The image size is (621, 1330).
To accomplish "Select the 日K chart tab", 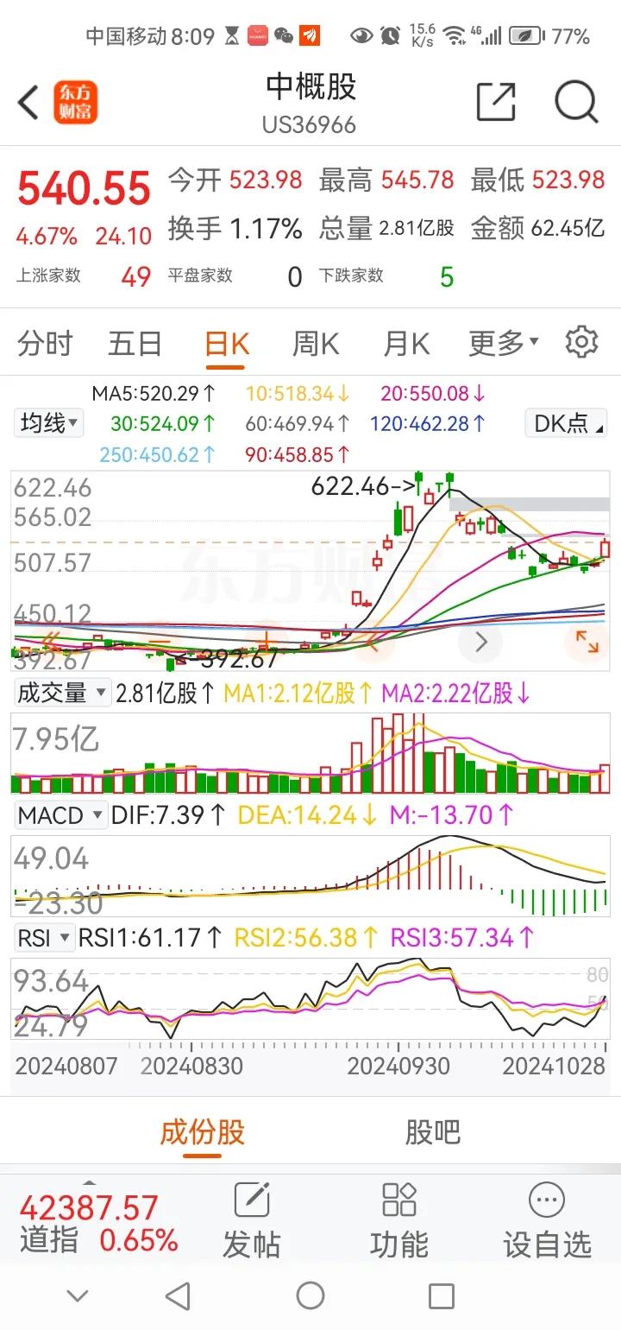I will [227, 343].
